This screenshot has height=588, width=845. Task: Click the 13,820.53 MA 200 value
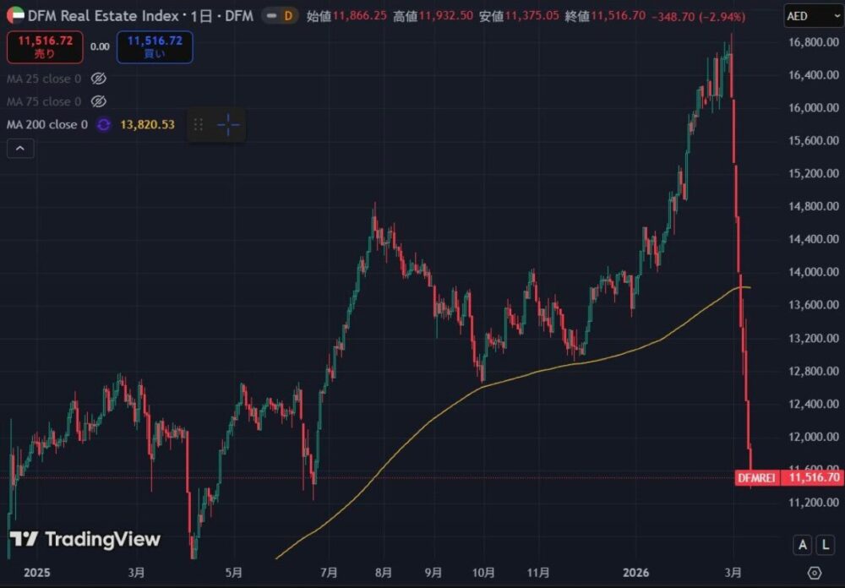pyautogui.click(x=148, y=125)
